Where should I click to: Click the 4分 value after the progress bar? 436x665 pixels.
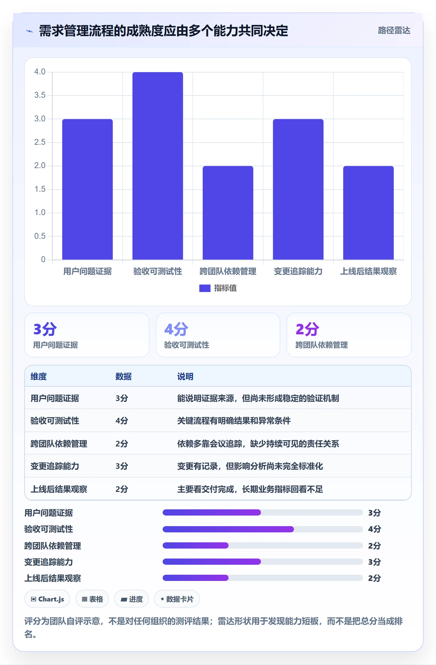click(374, 529)
